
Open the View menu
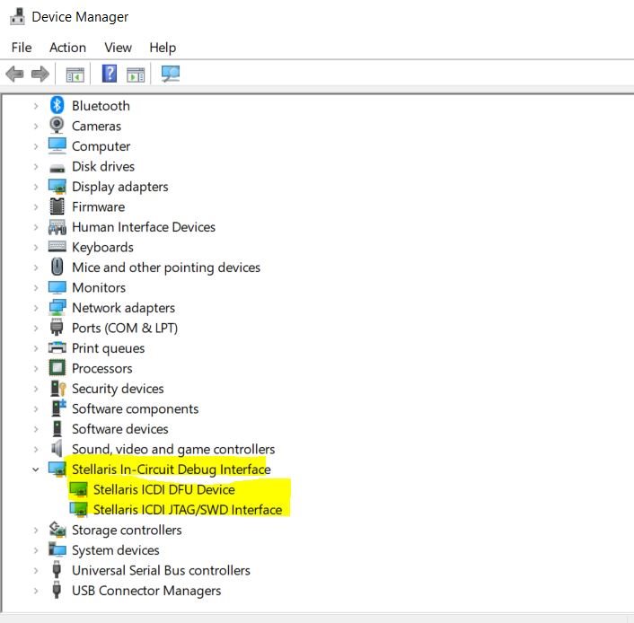118,48
